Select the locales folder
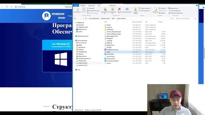Viewport: 205px width, 115px height. click(x=109, y=25)
